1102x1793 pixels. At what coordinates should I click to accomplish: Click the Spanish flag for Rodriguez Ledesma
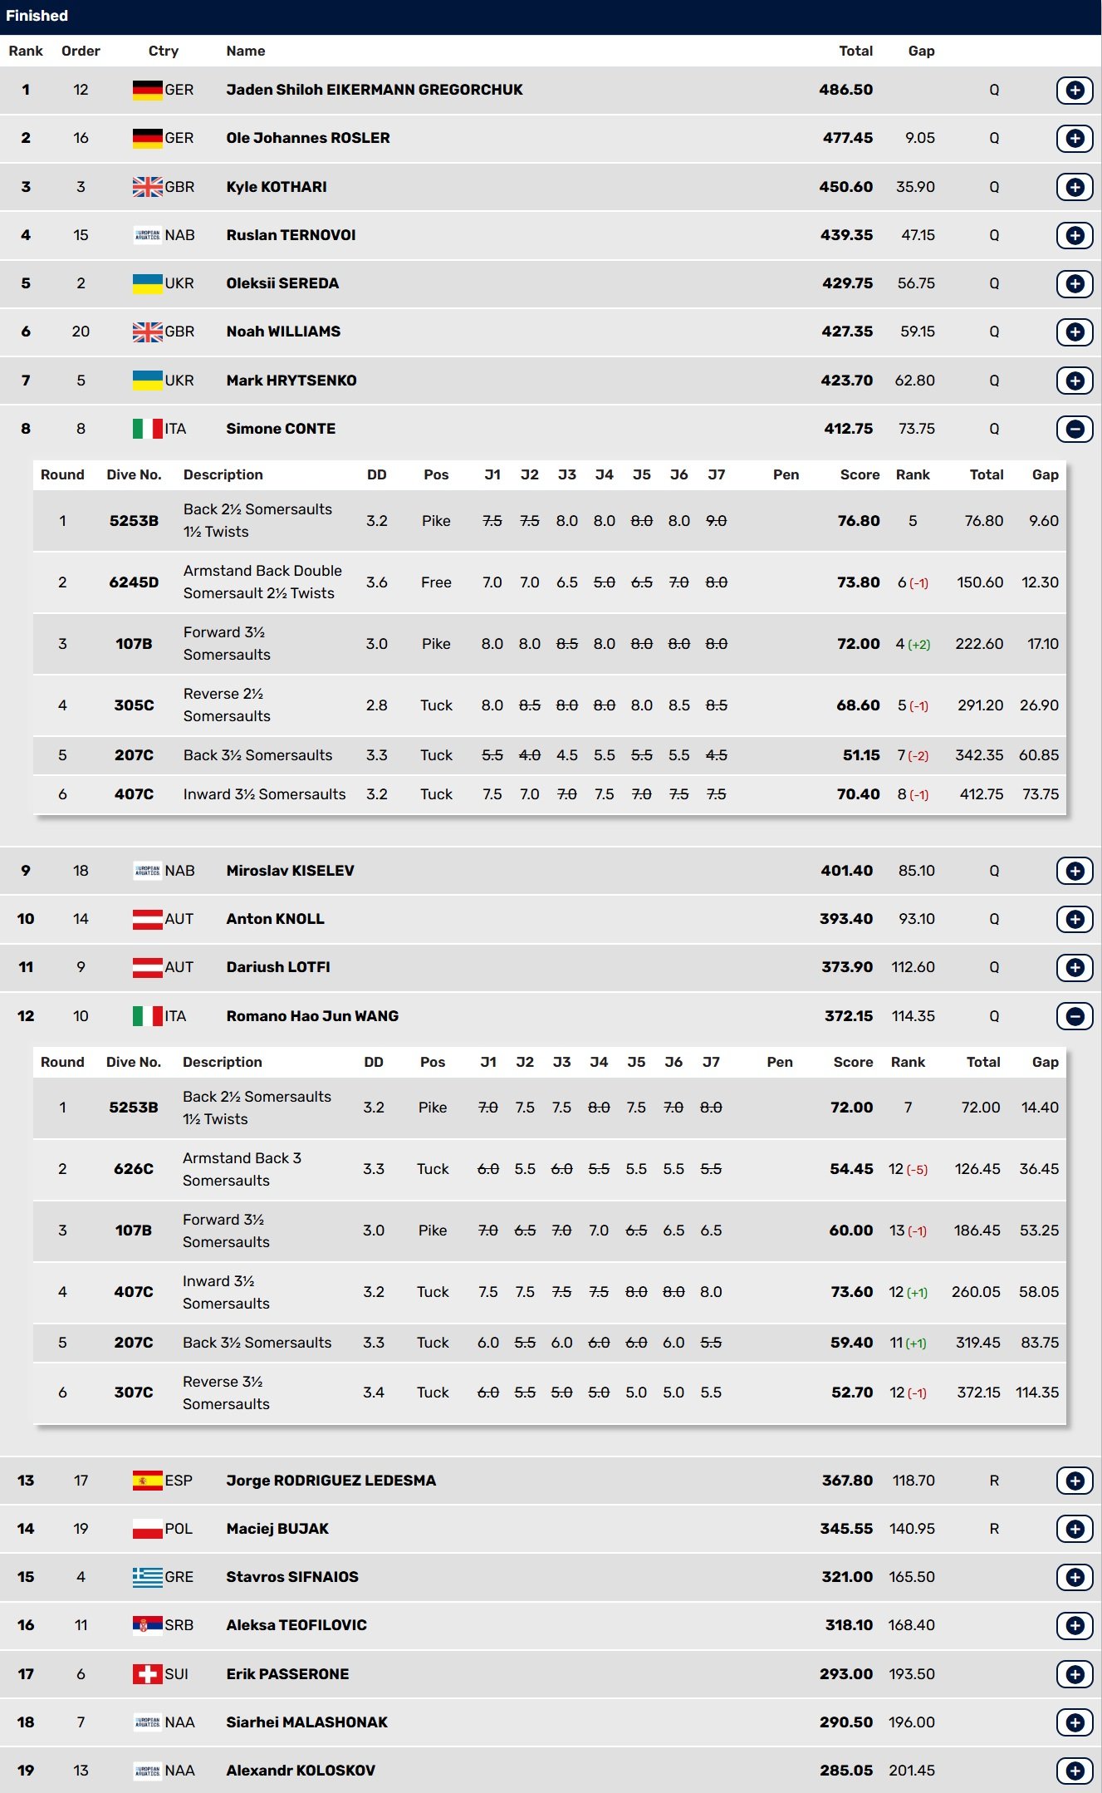[x=148, y=1481]
